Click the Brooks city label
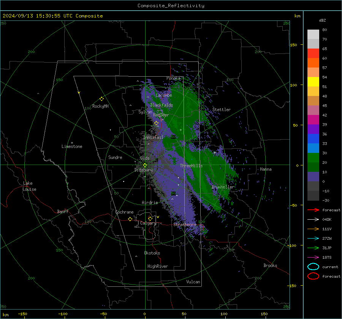This screenshot has width=342, height=319. coord(270,266)
